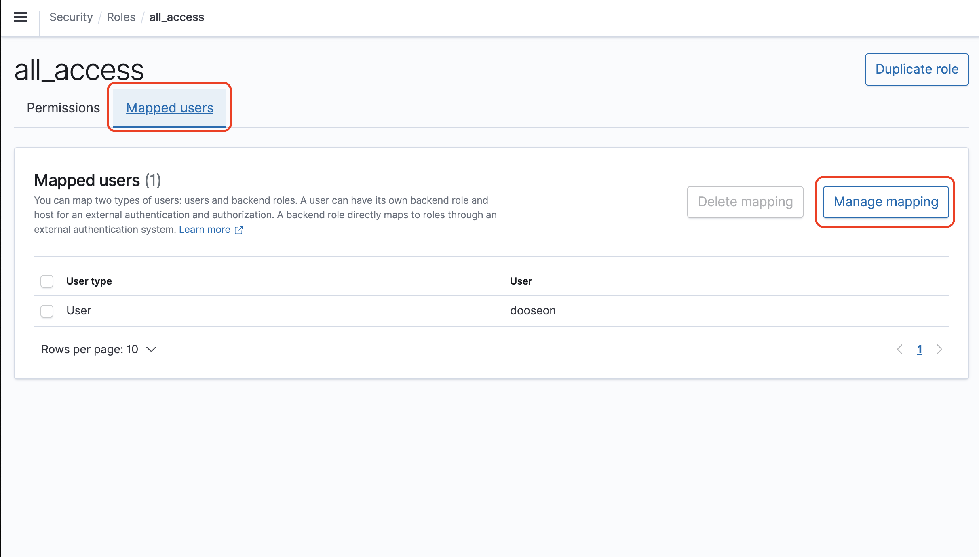Click page number 1 in pagination

coord(920,349)
